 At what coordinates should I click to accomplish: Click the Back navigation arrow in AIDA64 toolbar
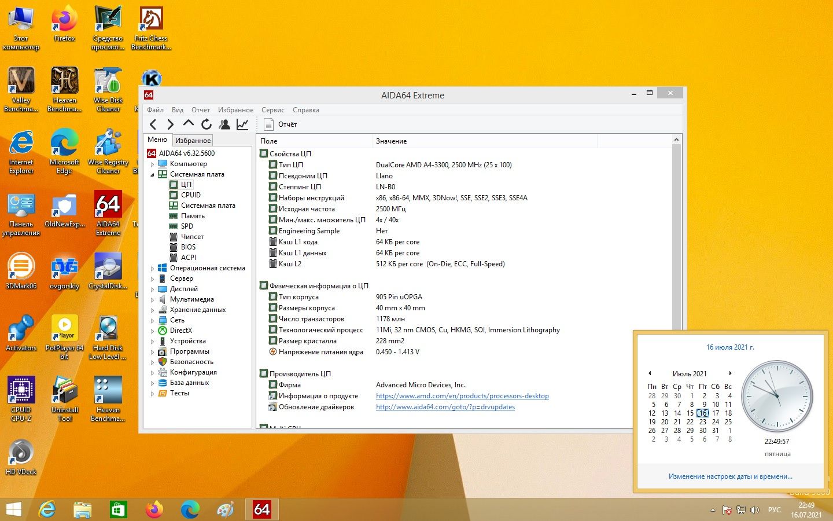pyautogui.click(x=153, y=124)
